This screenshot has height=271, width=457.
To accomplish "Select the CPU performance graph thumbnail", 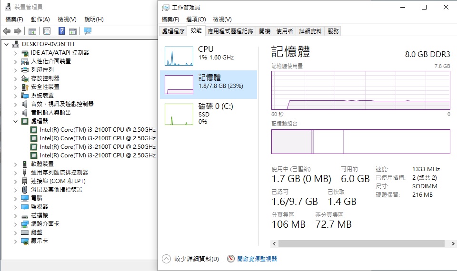I will pyautogui.click(x=179, y=56).
